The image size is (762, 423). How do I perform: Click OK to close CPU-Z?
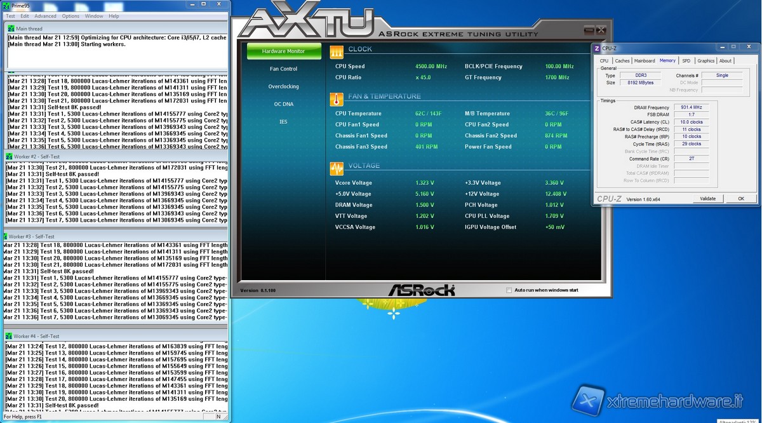pos(740,199)
